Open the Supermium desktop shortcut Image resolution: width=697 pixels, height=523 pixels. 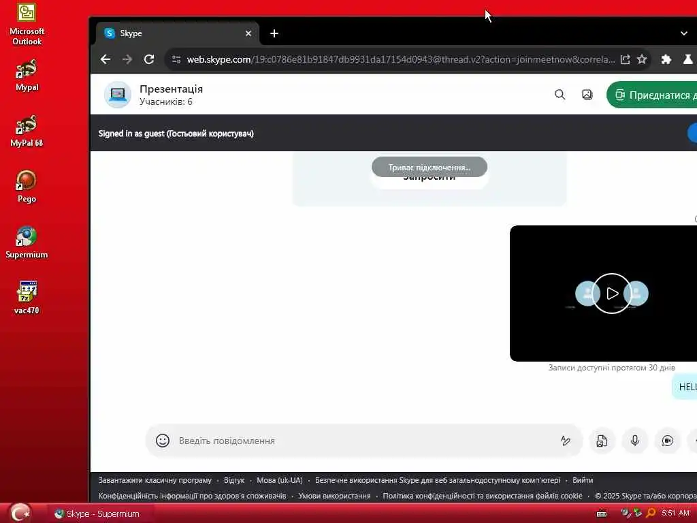click(27, 243)
